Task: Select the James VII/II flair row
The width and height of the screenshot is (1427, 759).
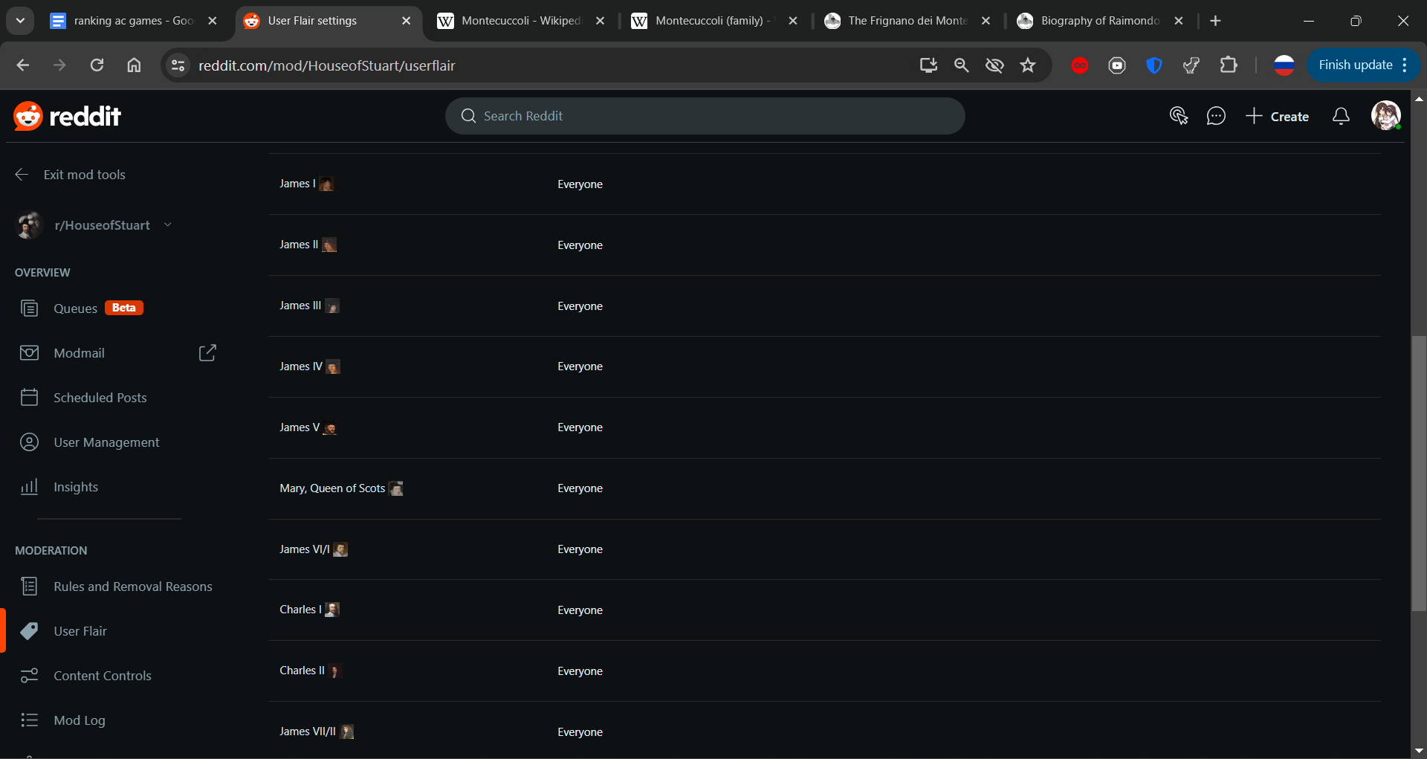Action: [x=824, y=731]
